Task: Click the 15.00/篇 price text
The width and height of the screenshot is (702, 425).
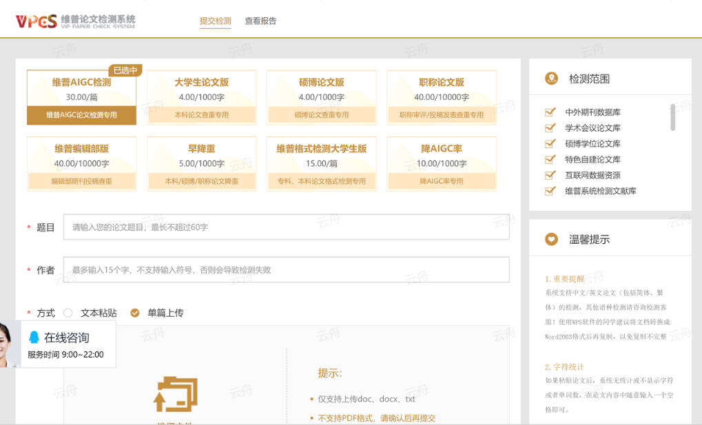Action: [x=322, y=163]
